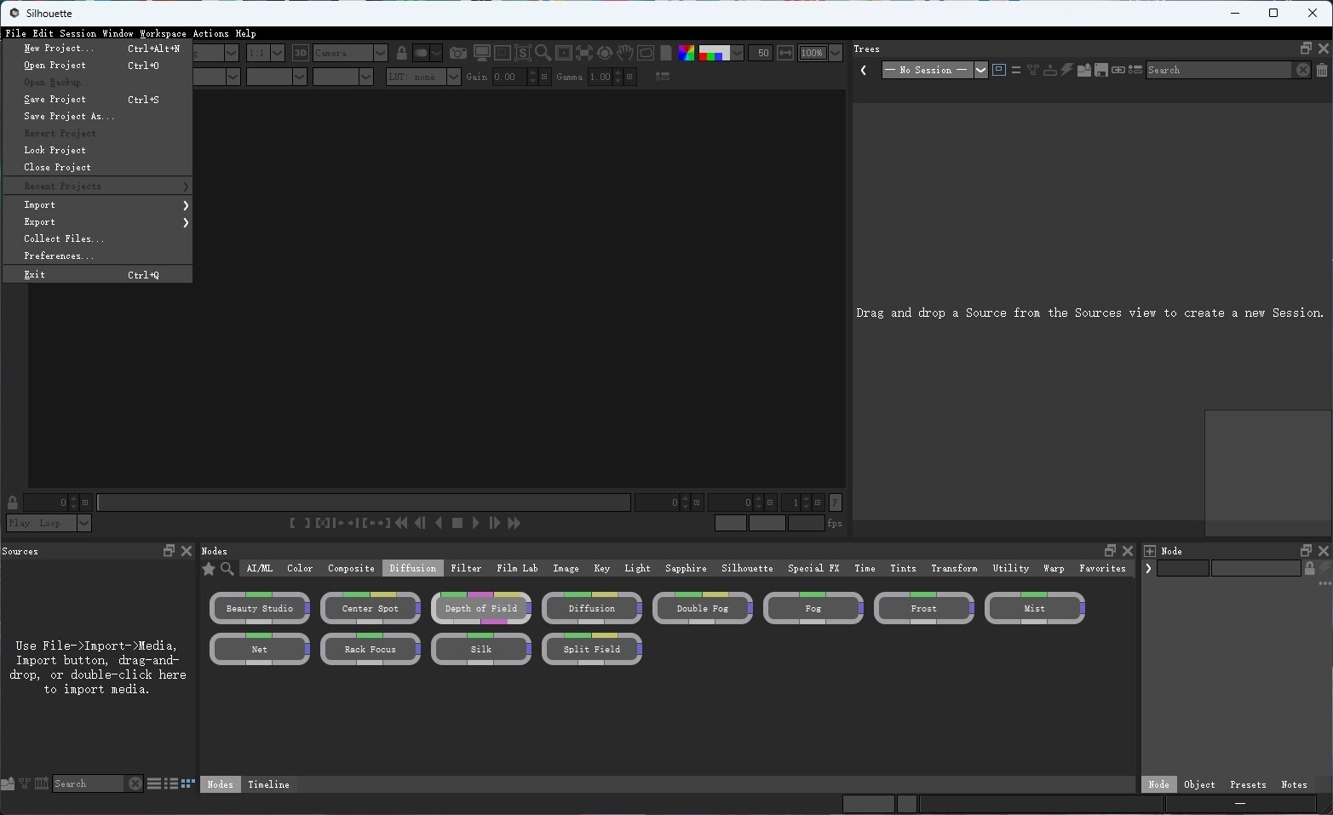Select the magnifier zoom tool in viewer toolbar
Viewport: 1333px width, 815px height.
tap(543, 53)
